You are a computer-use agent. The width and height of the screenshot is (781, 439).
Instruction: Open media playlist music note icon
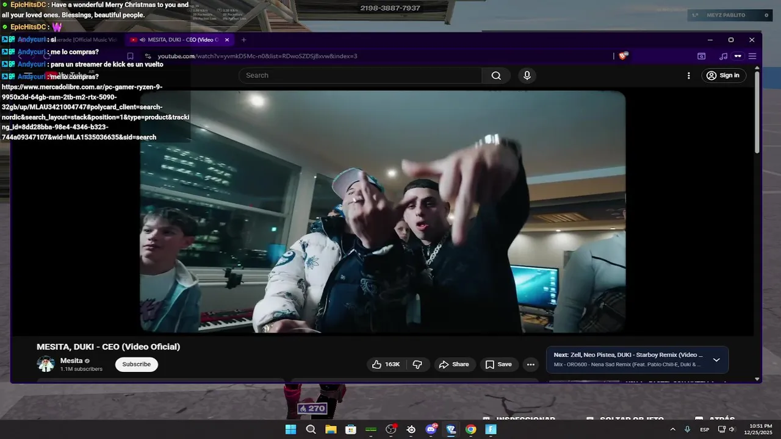pyautogui.click(x=723, y=56)
